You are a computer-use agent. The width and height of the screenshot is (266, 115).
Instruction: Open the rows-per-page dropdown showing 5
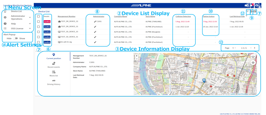point(234,48)
